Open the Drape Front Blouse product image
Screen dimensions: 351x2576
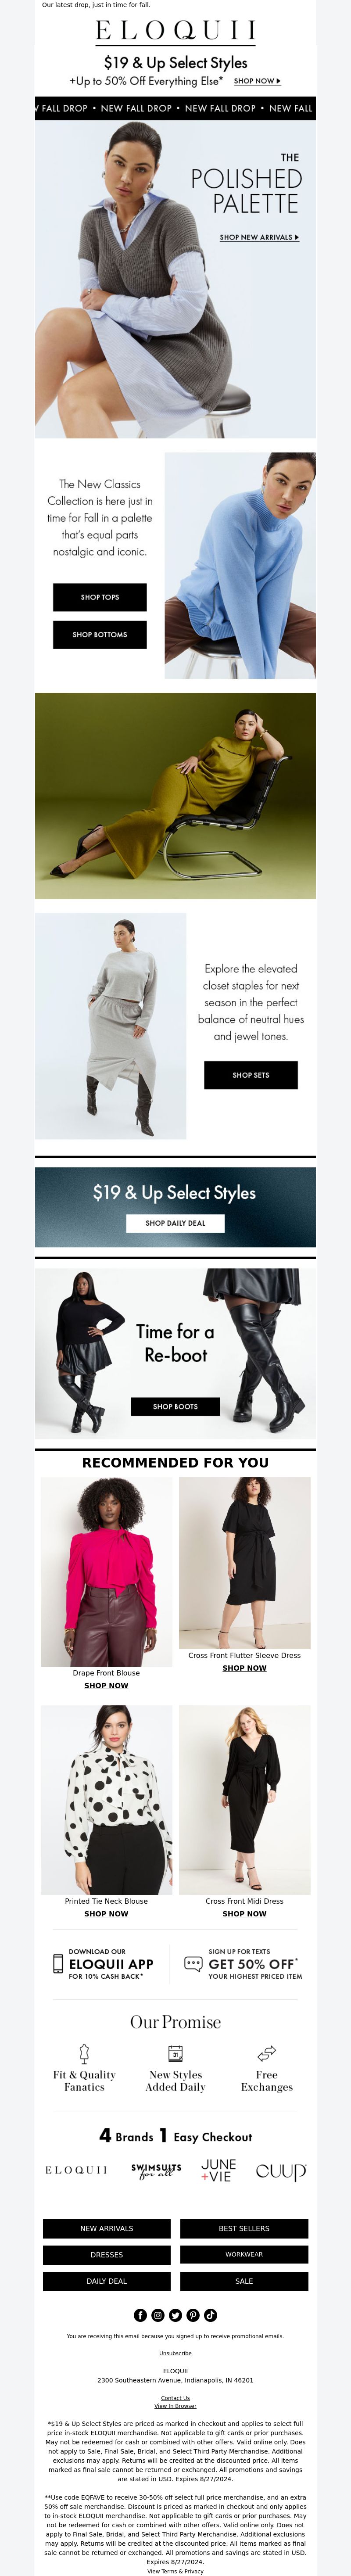[106, 1571]
